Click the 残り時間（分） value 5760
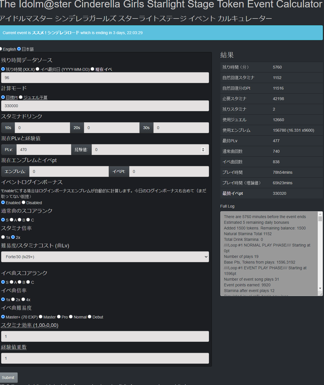 pyautogui.click(x=277, y=67)
